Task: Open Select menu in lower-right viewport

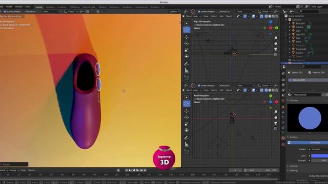Action: pos(214,90)
